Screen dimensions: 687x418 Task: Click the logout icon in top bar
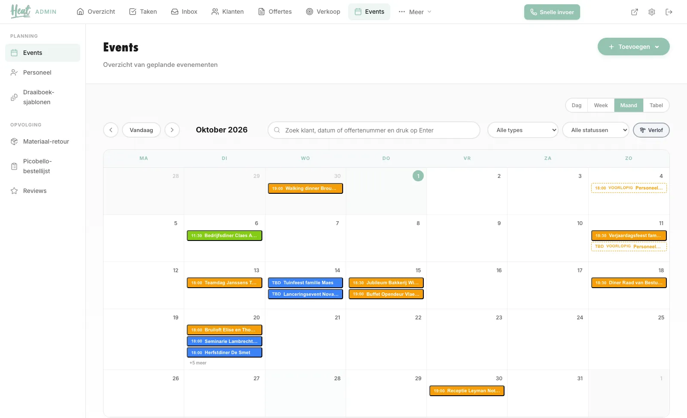coord(669,12)
